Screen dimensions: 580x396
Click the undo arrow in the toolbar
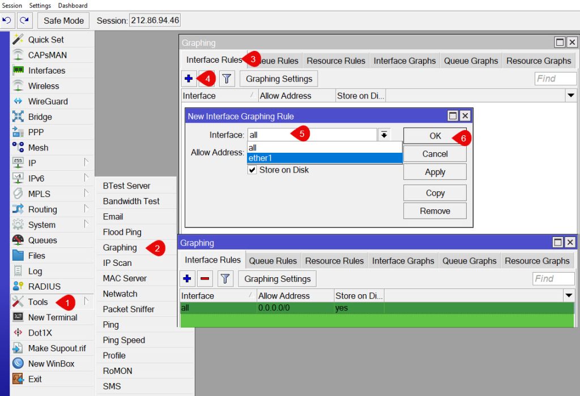click(x=7, y=20)
